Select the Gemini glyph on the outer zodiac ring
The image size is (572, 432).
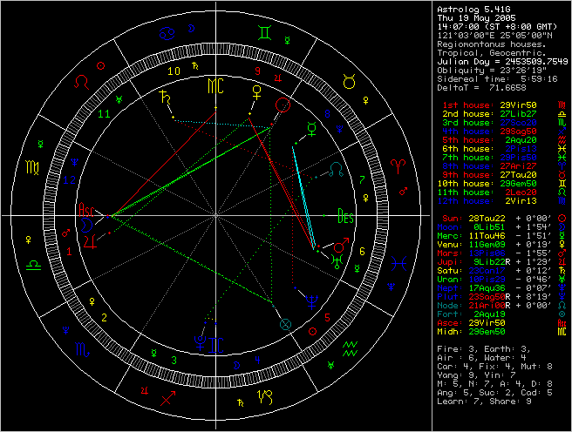[262, 33]
